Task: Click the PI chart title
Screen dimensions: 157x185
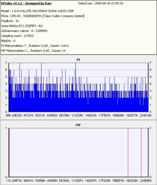Action: click(78, 60)
